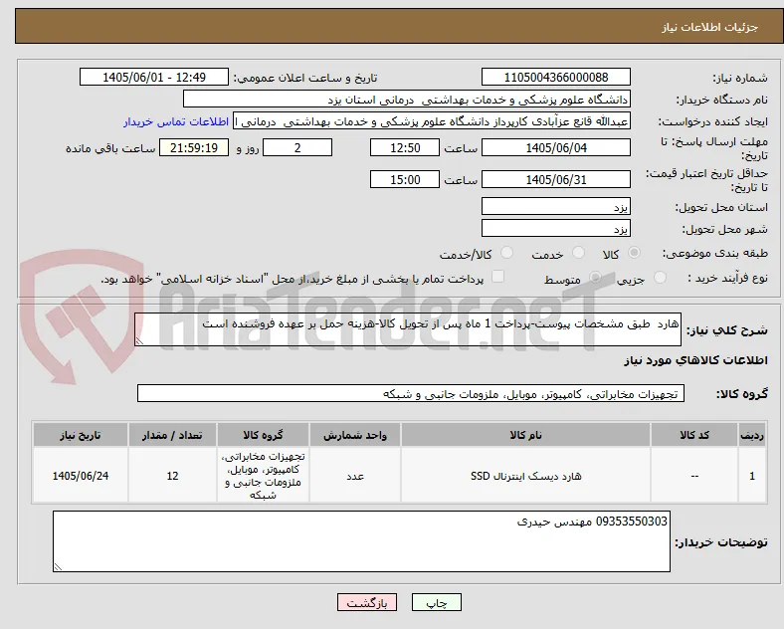Viewport: 784px width, 629px height.
Task: Click the گروه کالا column header
Action: [263, 435]
